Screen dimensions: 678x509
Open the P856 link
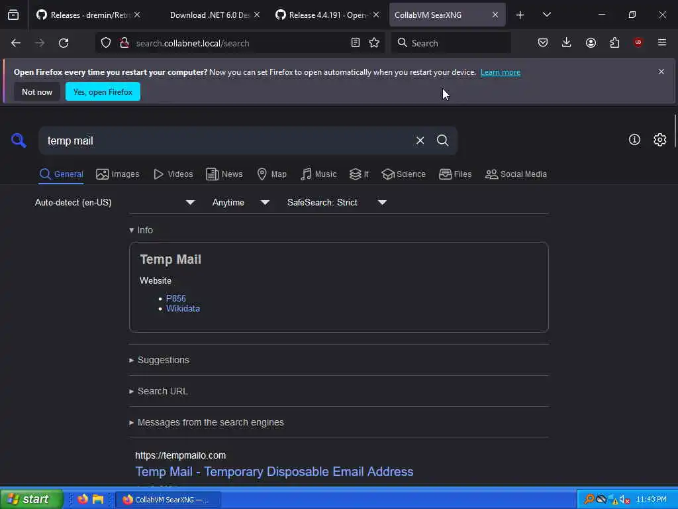tap(176, 298)
